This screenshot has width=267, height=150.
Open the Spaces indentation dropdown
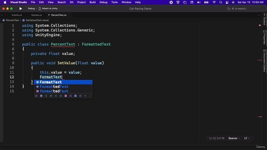(234, 138)
